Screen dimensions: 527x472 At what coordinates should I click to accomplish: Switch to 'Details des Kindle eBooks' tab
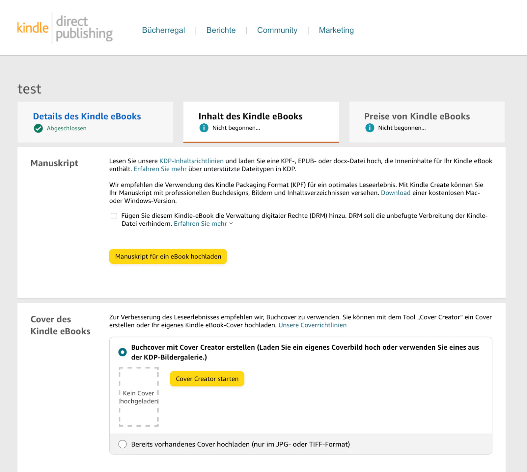tap(87, 116)
